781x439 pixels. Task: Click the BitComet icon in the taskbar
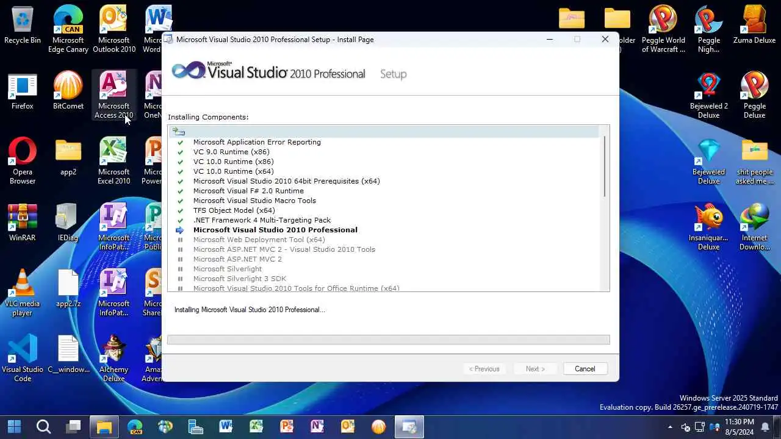(378, 426)
